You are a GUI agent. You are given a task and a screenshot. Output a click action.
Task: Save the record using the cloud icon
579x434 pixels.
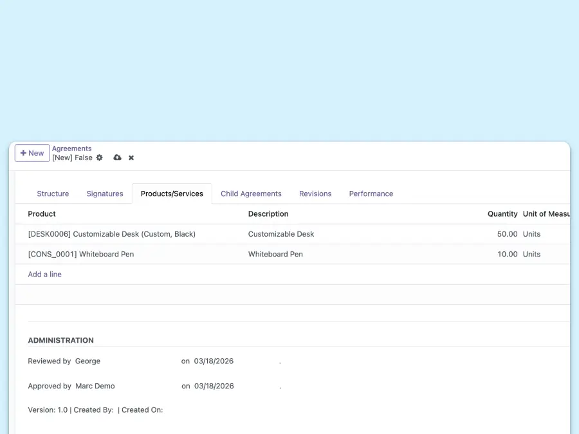pos(117,158)
